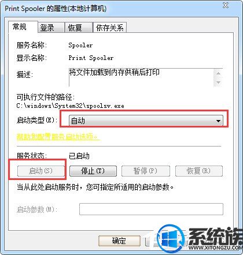Click into the 启动参数(M) input field
Viewport: 243px width, 255px height.
point(151,209)
